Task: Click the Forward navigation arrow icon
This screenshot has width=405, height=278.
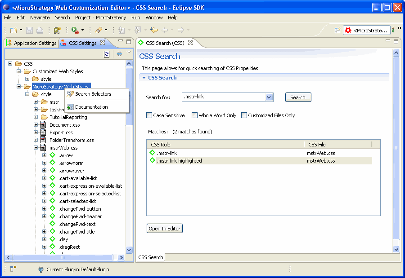Action: point(181,30)
